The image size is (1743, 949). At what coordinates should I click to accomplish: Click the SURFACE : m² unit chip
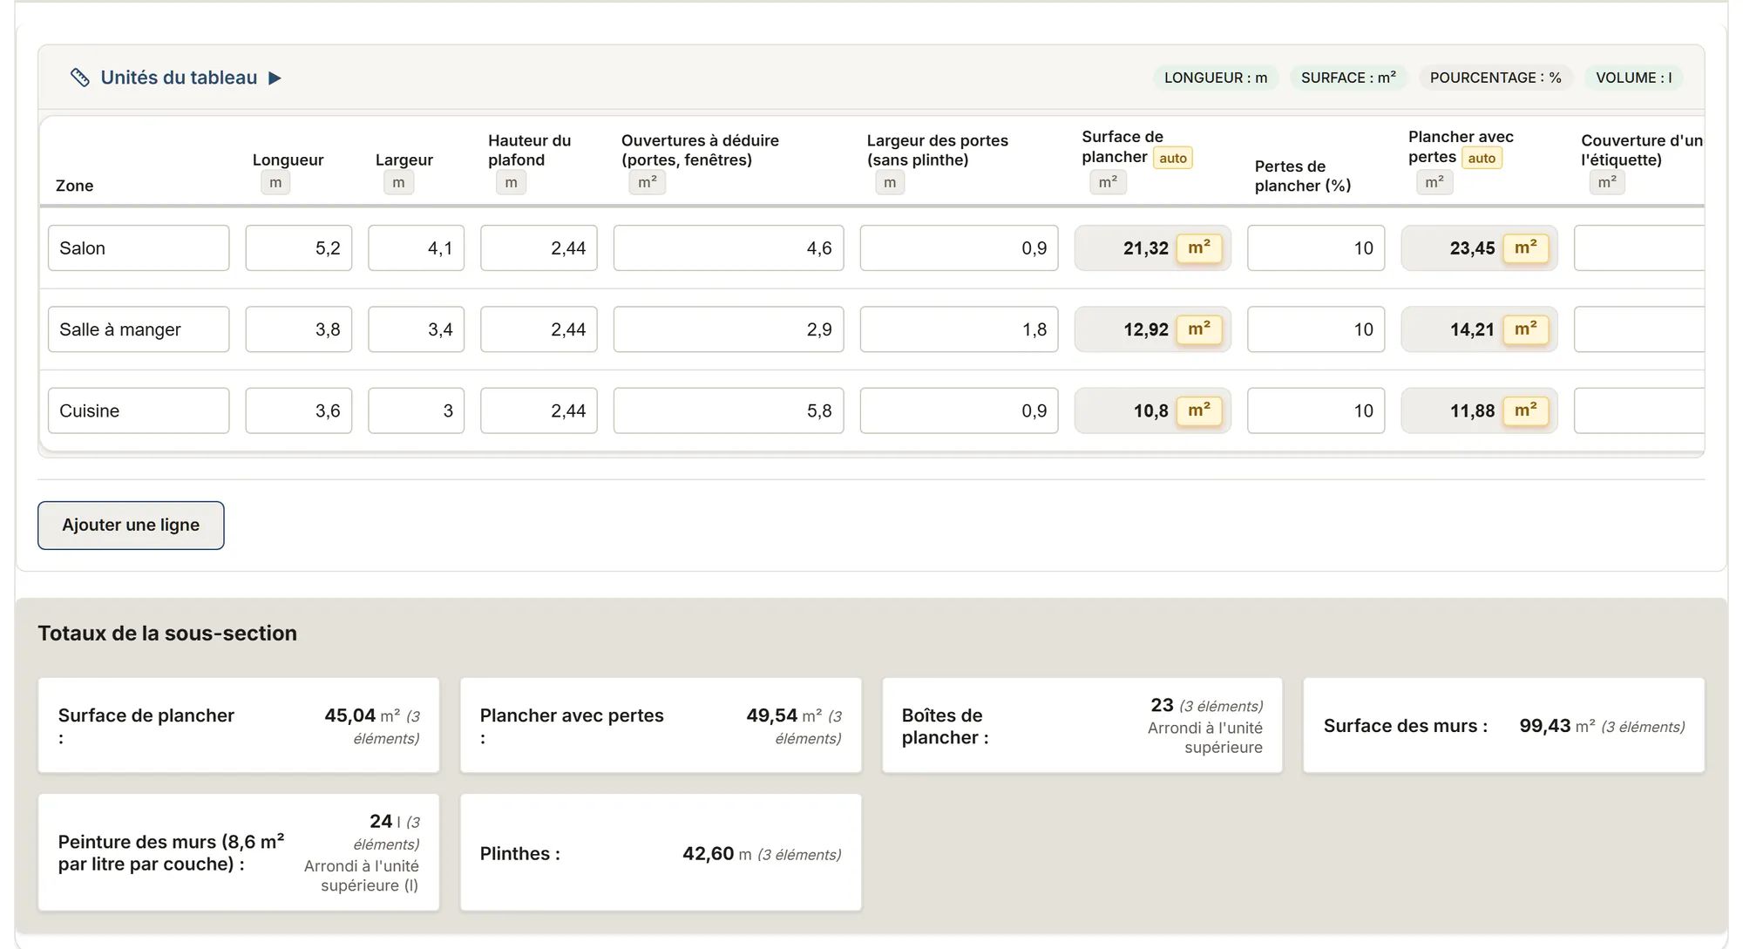click(x=1348, y=78)
